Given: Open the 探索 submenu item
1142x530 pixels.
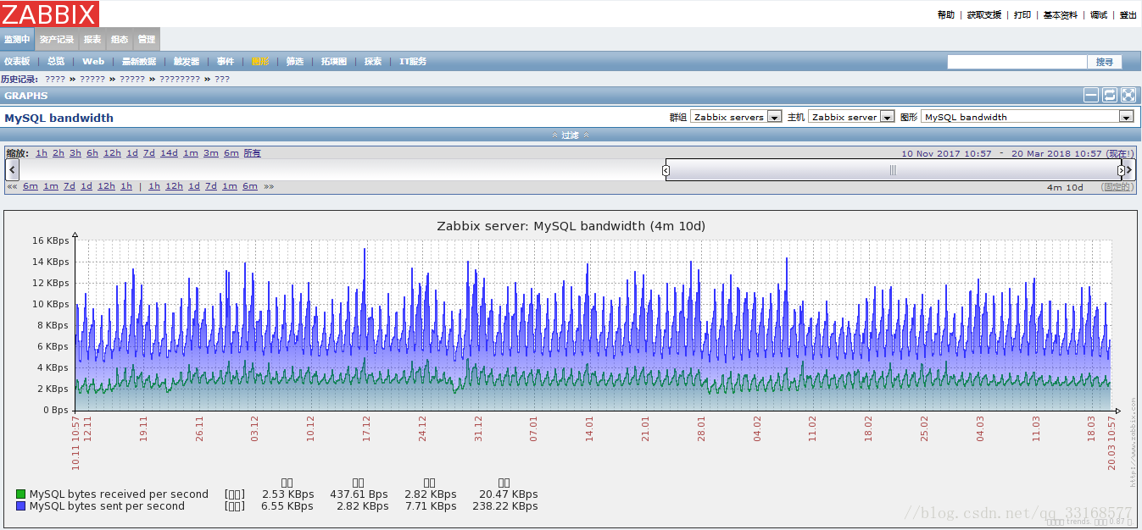Looking at the screenshot, I should click(373, 62).
